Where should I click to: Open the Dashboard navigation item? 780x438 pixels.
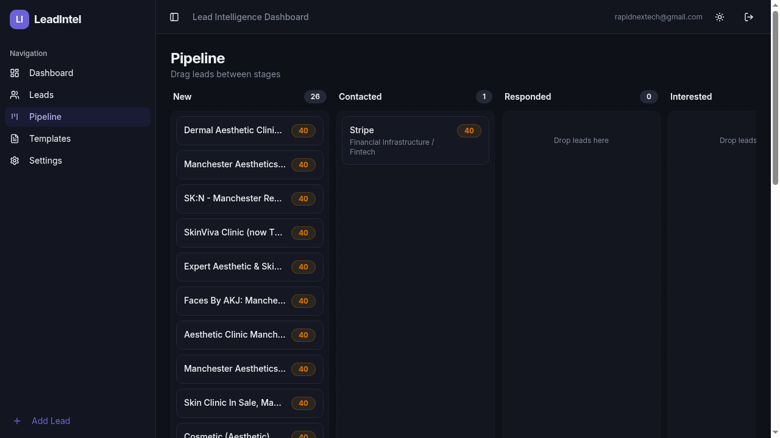pyautogui.click(x=77, y=73)
